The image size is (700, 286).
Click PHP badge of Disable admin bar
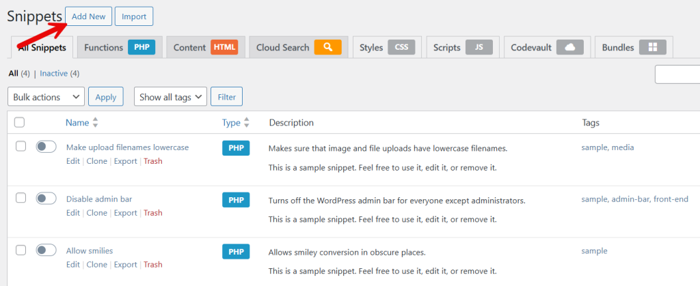pos(236,200)
